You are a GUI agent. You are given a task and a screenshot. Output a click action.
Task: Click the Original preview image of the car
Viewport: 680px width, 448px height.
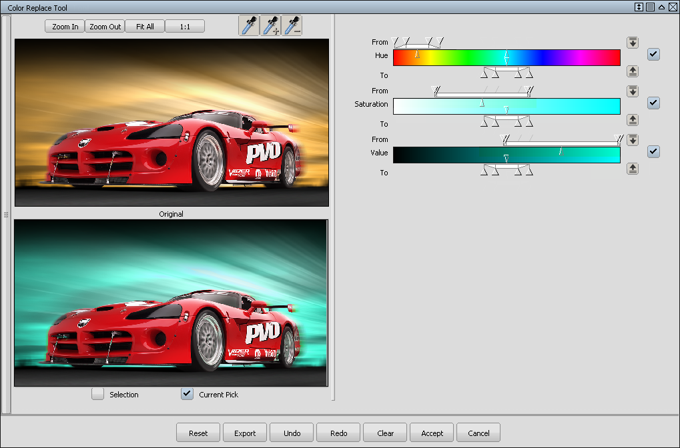point(172,123)
